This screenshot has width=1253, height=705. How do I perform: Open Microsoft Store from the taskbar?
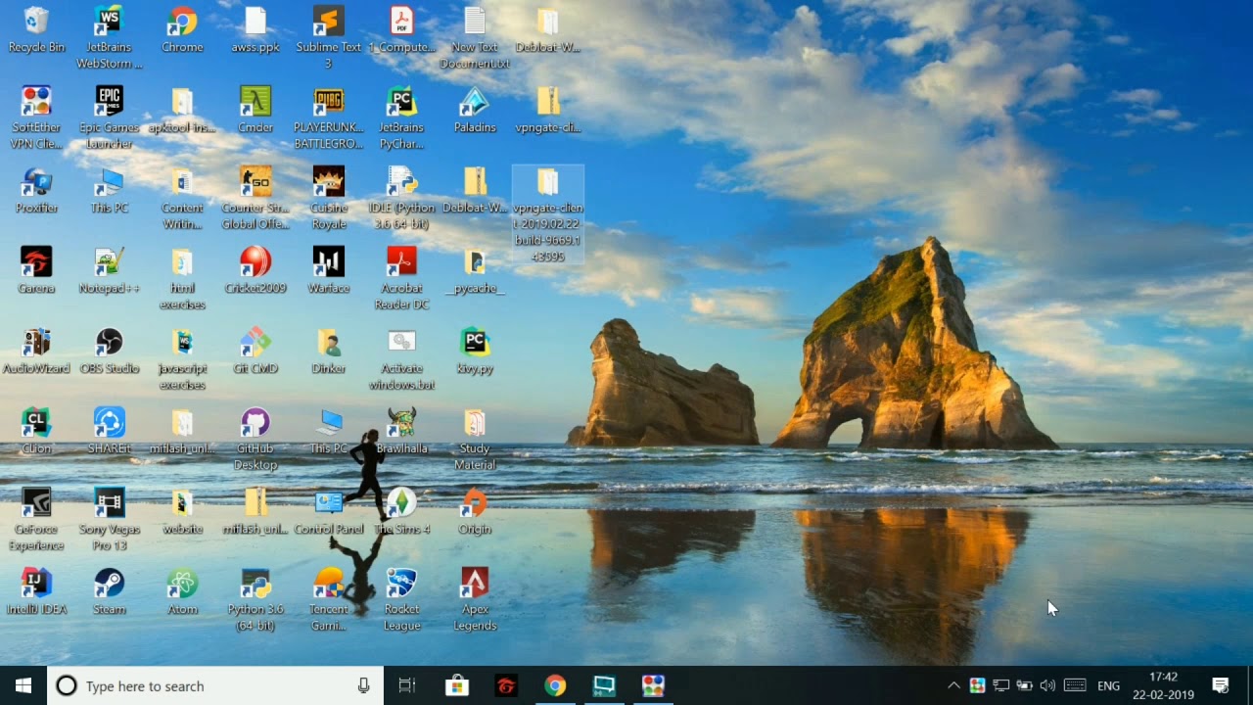tap(457, 685)
